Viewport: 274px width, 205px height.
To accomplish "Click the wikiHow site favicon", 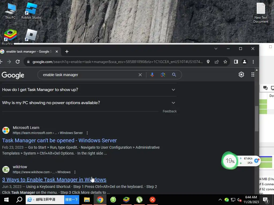I will (6, 169).
